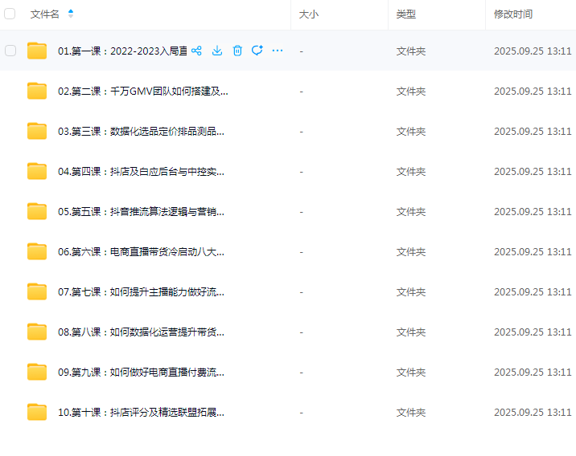Click the folder icon of 04.第四课
Image resolution: width=576 pixels, height=456 pixels.
[x=37, y=171]
